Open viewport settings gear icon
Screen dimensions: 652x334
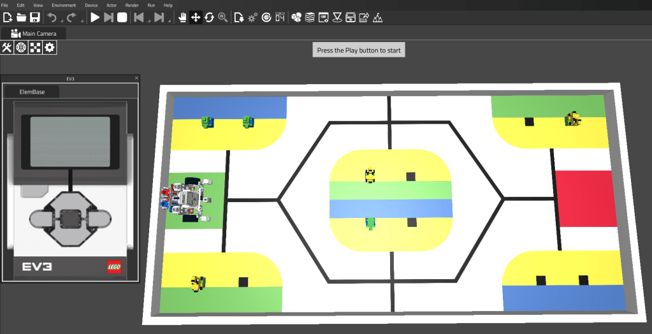(49, 47)
